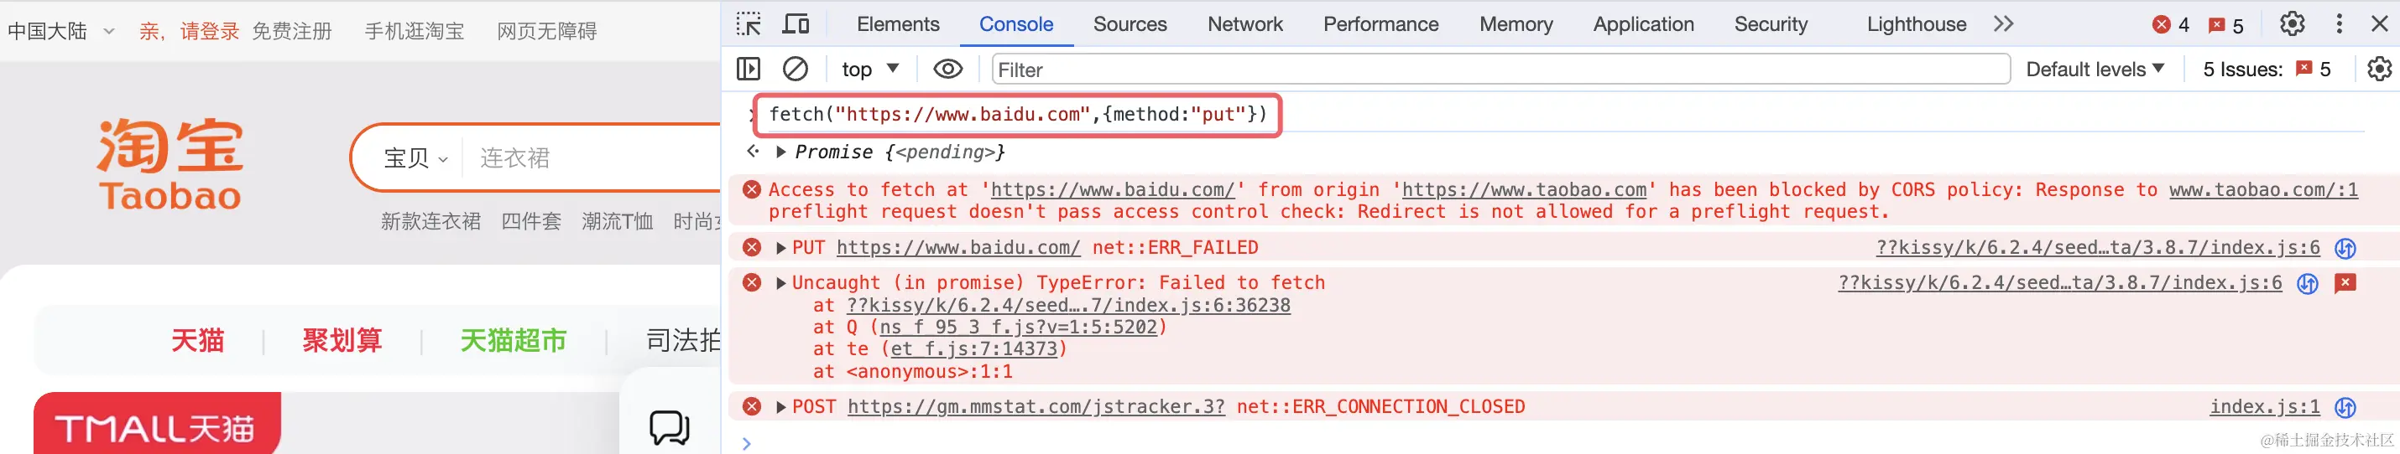Click the 天猫 link on Taobao
This screenshot has height=454, width=2400.
pos(197,340)
